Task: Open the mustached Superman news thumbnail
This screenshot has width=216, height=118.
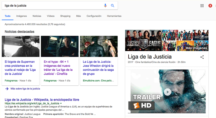Action: point(21,46)
